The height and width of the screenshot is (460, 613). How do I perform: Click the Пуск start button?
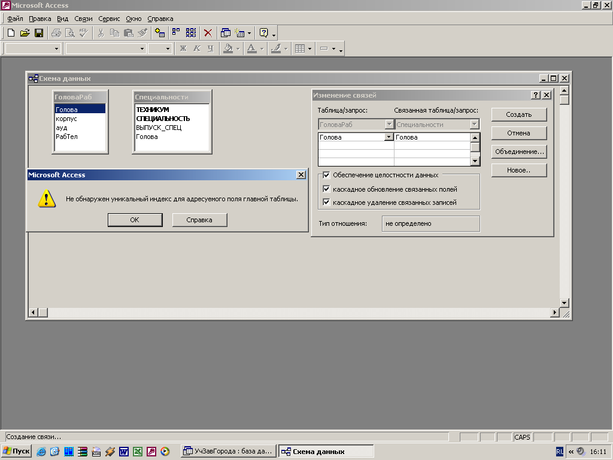point(16,451)
